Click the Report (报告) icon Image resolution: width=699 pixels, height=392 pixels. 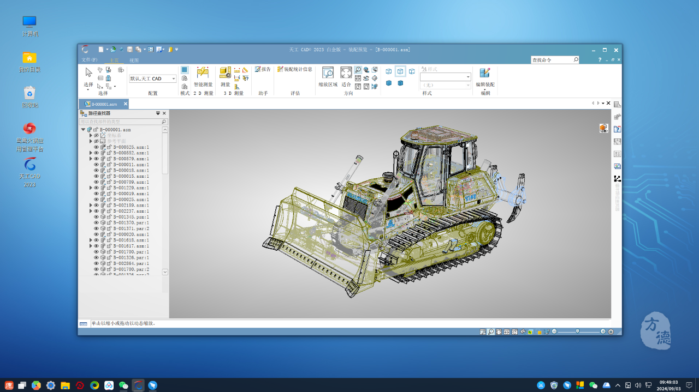coord(263,69)
